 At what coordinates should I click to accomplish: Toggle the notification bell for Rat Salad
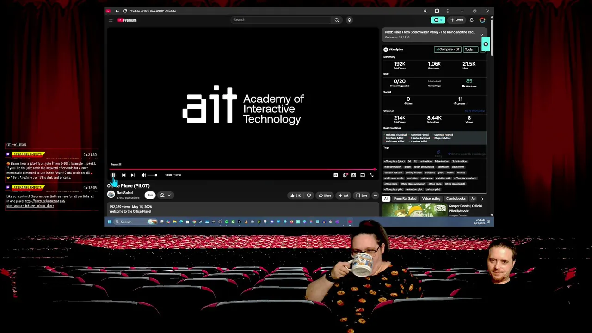pyautogui.click(x=162, y=195)
